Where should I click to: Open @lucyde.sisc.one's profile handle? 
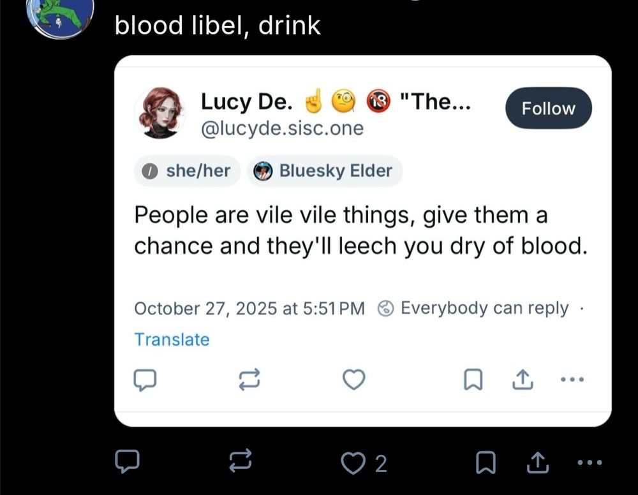(x=281, y=128)
